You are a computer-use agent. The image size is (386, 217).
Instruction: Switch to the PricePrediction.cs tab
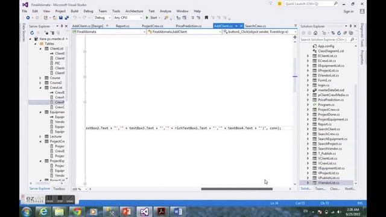(x=189, y=26)
